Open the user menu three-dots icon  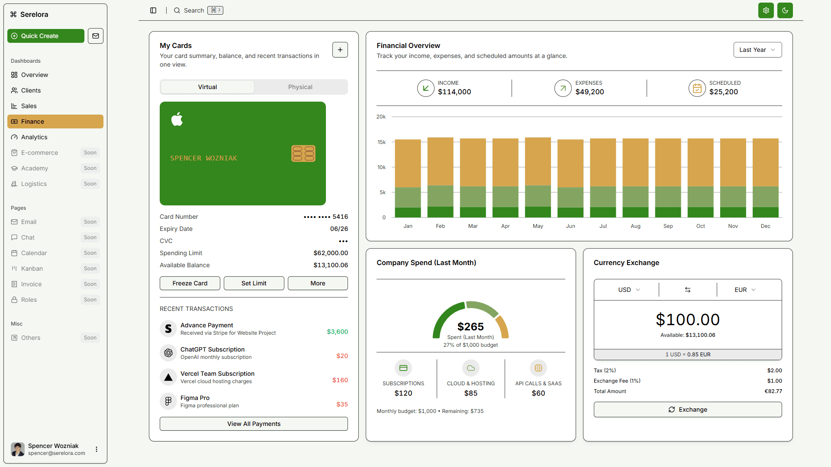(97, 449)
